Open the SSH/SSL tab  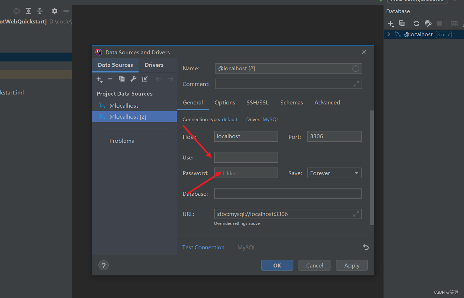coord(258,102)
